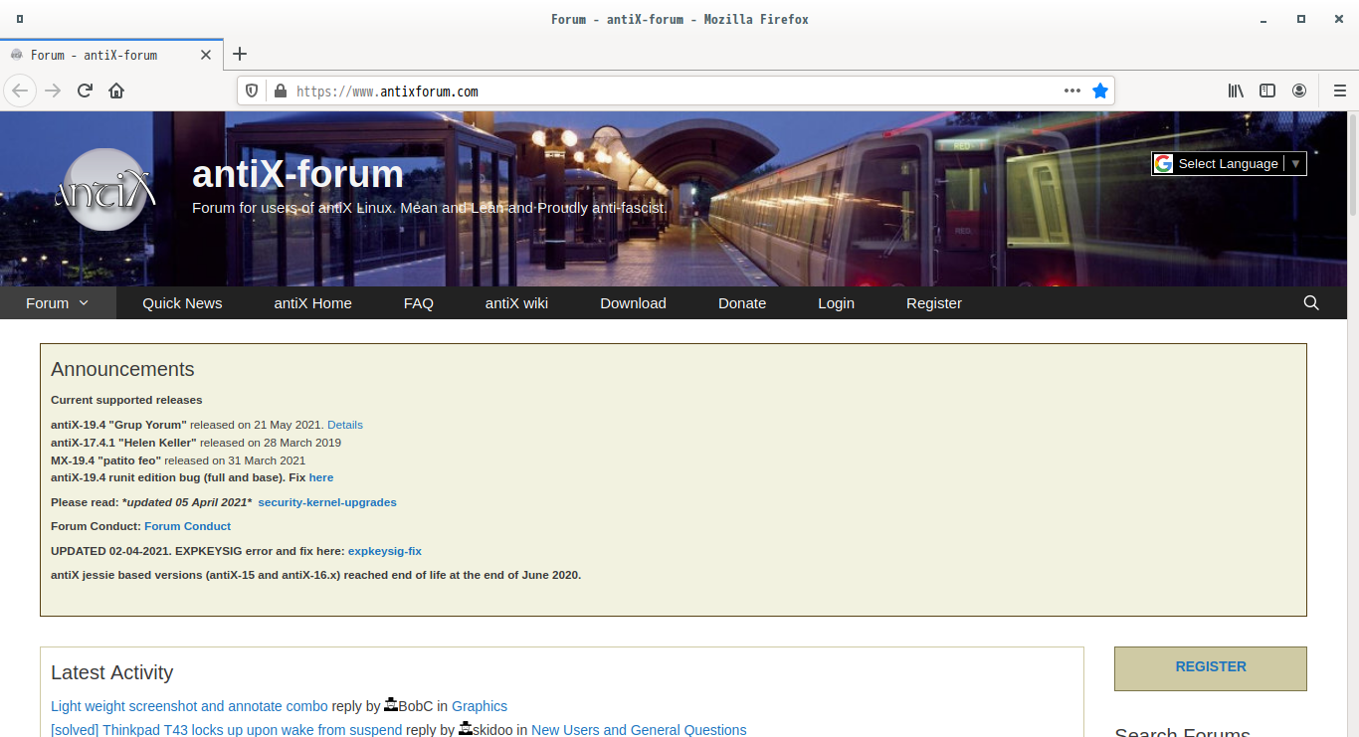Click the Google logo in language selector
Image resolution: width=1359 pixels, height=737 pixels.
[x=1164, y=163]
